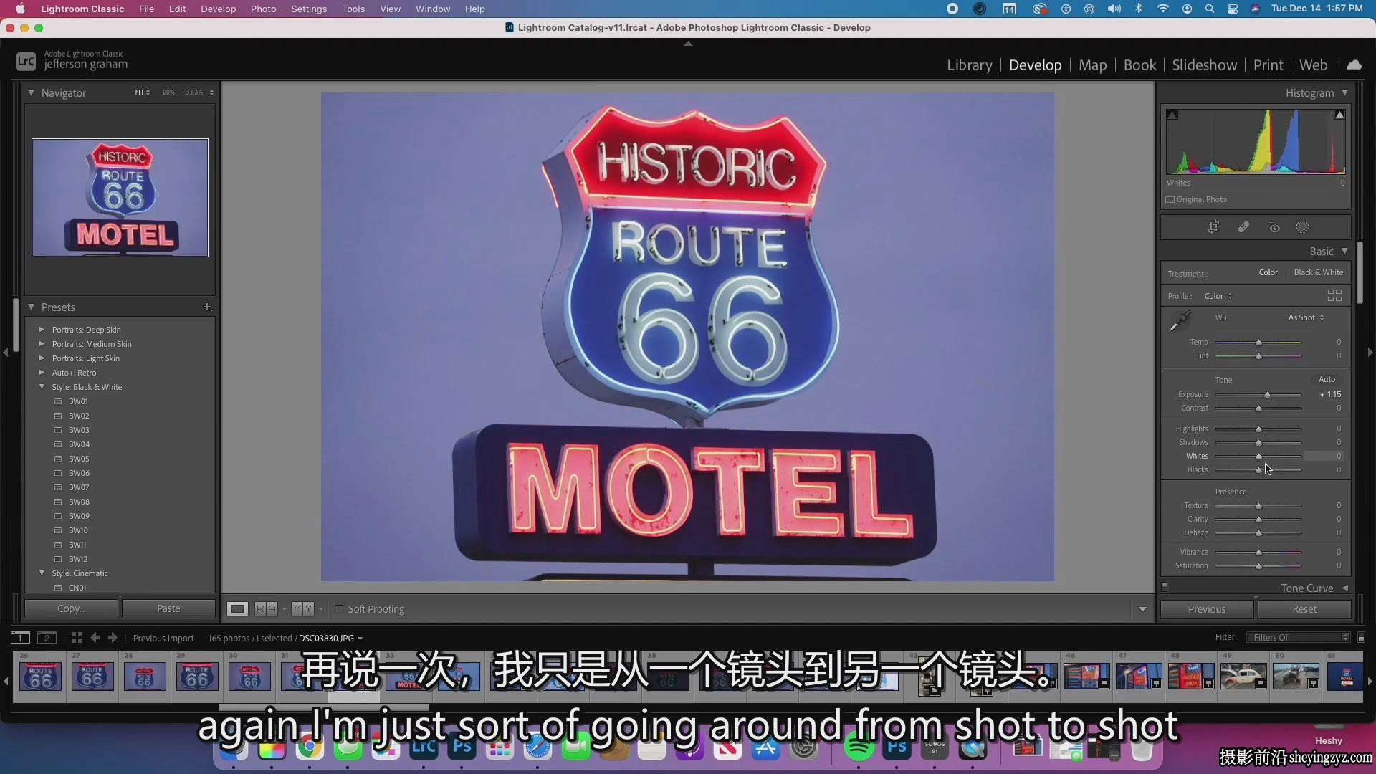Pick the White Balance selector eyedropper
This screenshot has height=774, width=1376.
point(1180,321)
